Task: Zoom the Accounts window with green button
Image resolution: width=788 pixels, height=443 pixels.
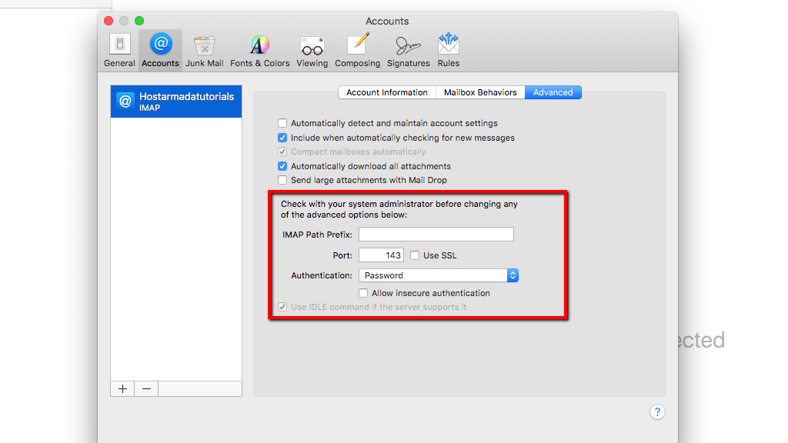Action: click(x=139, y=21)
